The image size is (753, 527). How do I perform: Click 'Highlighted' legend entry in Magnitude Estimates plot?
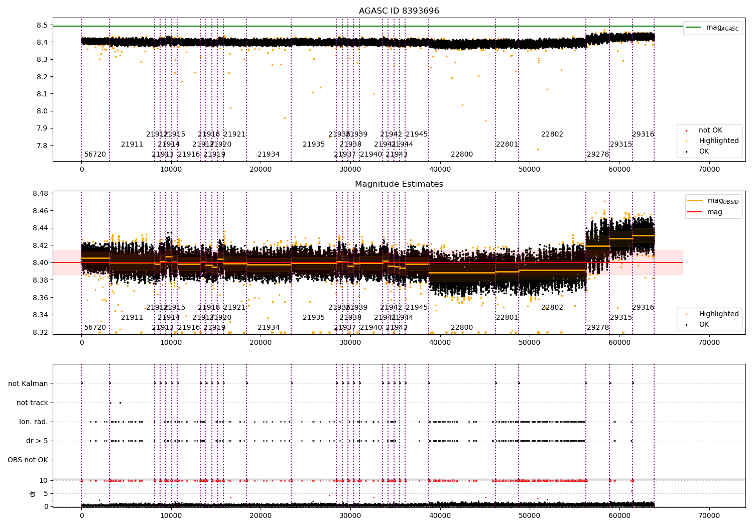pos(718,314)
